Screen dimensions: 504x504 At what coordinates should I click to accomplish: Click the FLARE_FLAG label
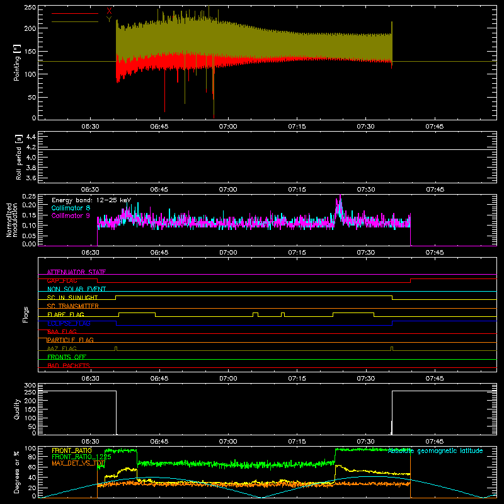click(x=66, y=314)
